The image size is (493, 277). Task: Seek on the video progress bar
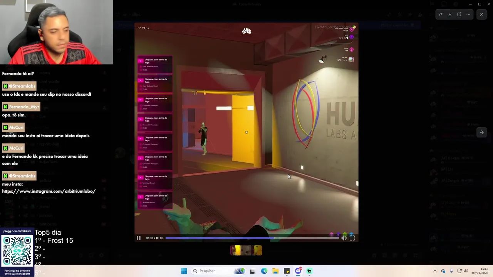(x=252, y=238)
